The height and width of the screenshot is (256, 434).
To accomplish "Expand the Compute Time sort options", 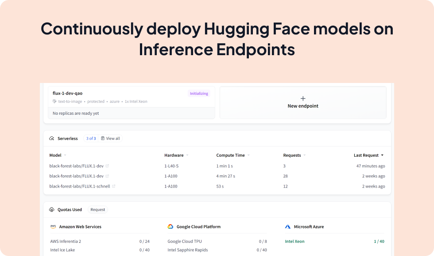I will [x=248, y=155].
